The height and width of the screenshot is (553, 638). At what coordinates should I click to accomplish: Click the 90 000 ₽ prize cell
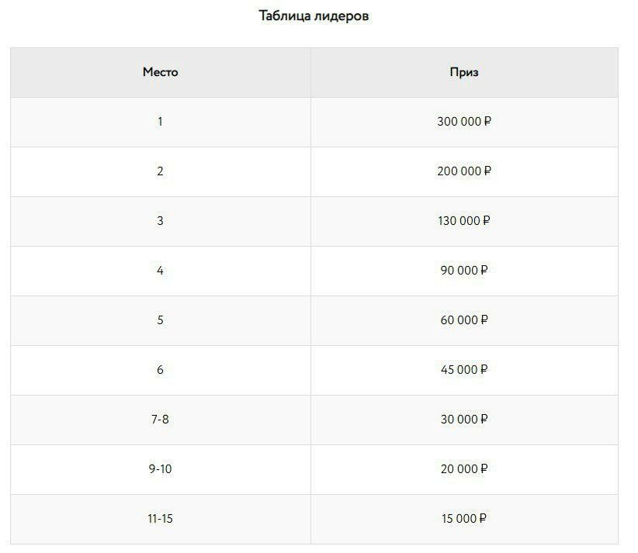pos(464,271)
